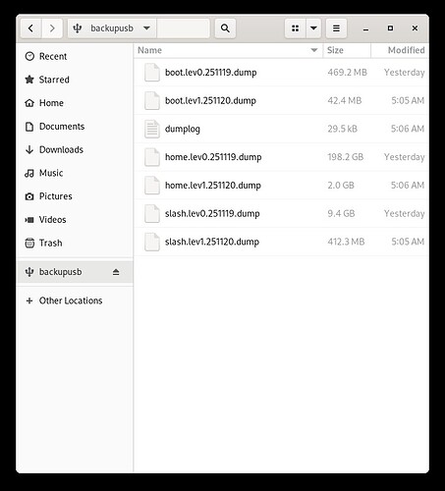Open Downloads in the sidebar
This screenshot has height=491, width=445.
point(75,149)
